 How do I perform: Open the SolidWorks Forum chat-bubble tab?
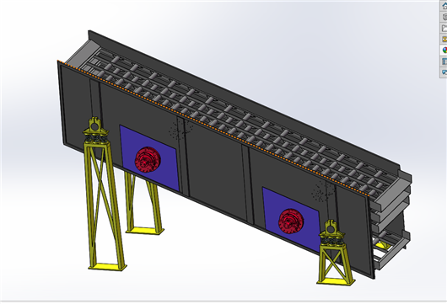tap(444, 72)
